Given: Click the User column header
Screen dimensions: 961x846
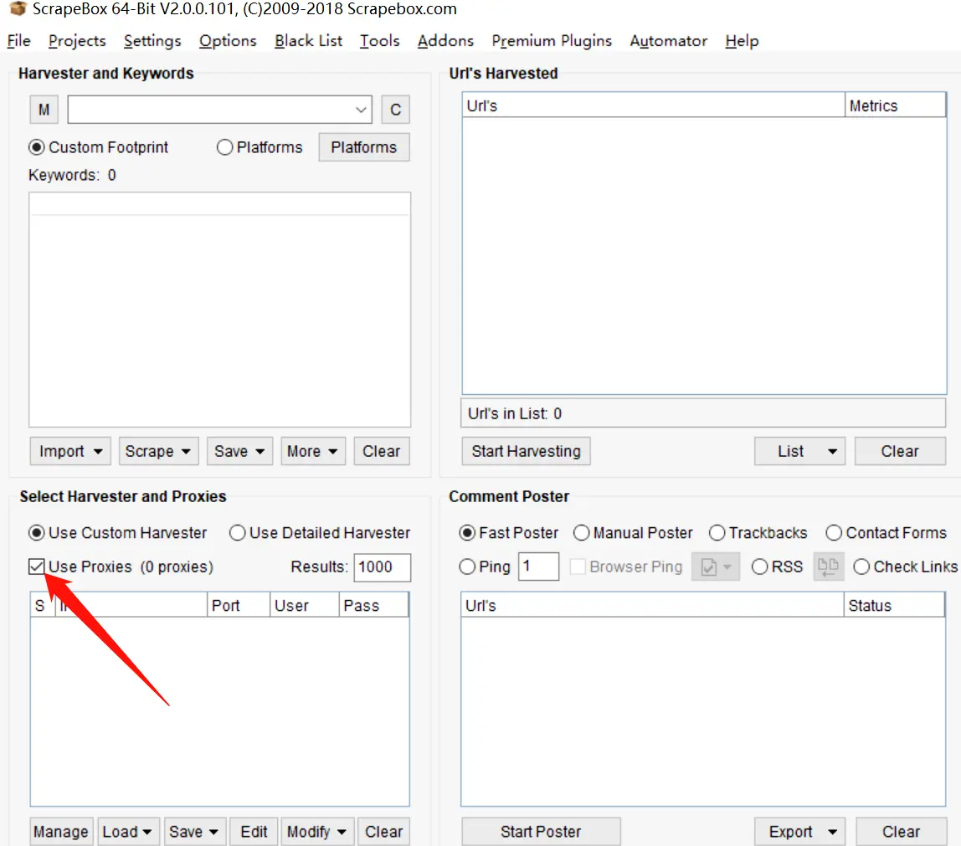Looking at the screenshot, I should tap(304, 606).
